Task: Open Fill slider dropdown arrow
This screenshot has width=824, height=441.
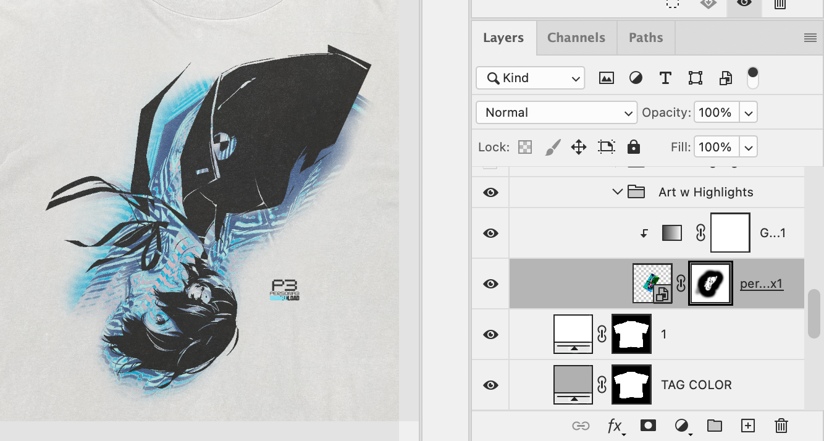Action: (749, 148)
